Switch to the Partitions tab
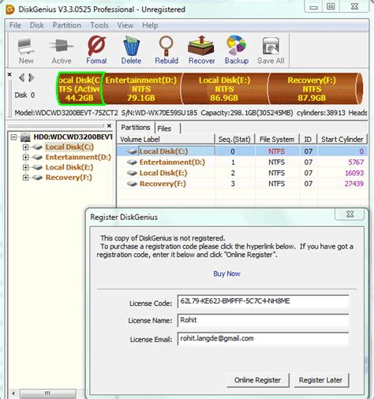Viewport: 374px width, 399px height. click(136, 128)
